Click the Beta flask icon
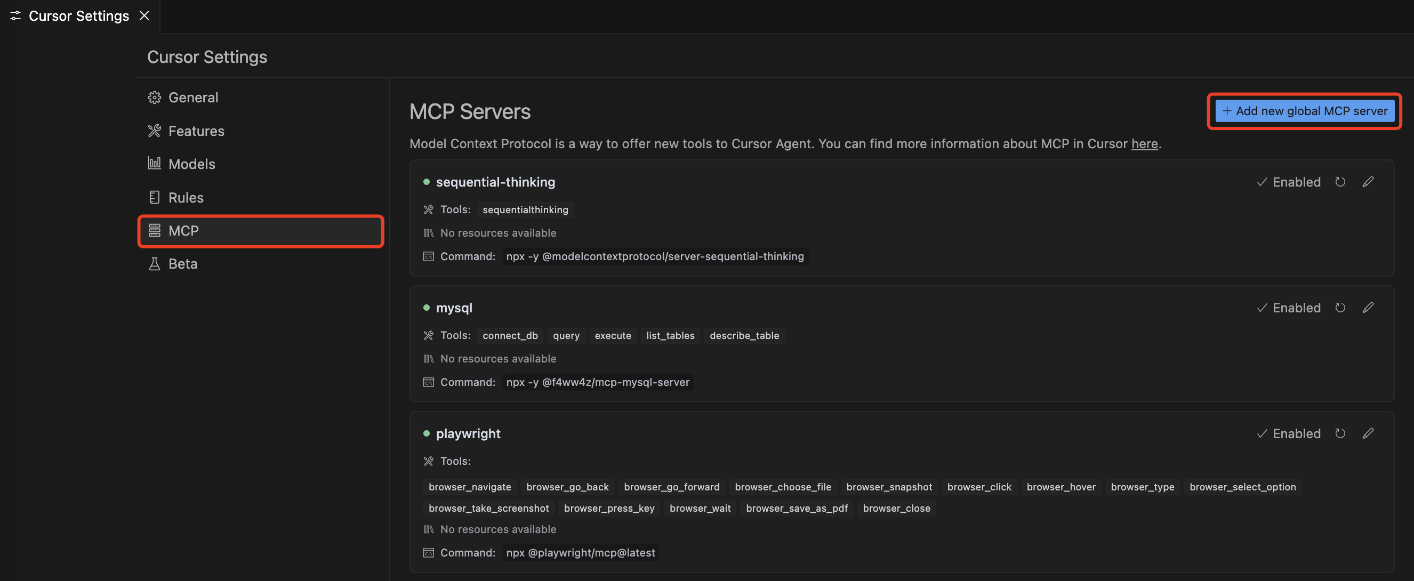 [x=154, y=264]
